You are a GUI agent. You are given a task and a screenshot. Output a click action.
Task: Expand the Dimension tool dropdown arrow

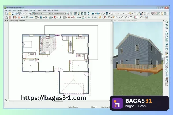pyautogui.click(x=102, y=17)
